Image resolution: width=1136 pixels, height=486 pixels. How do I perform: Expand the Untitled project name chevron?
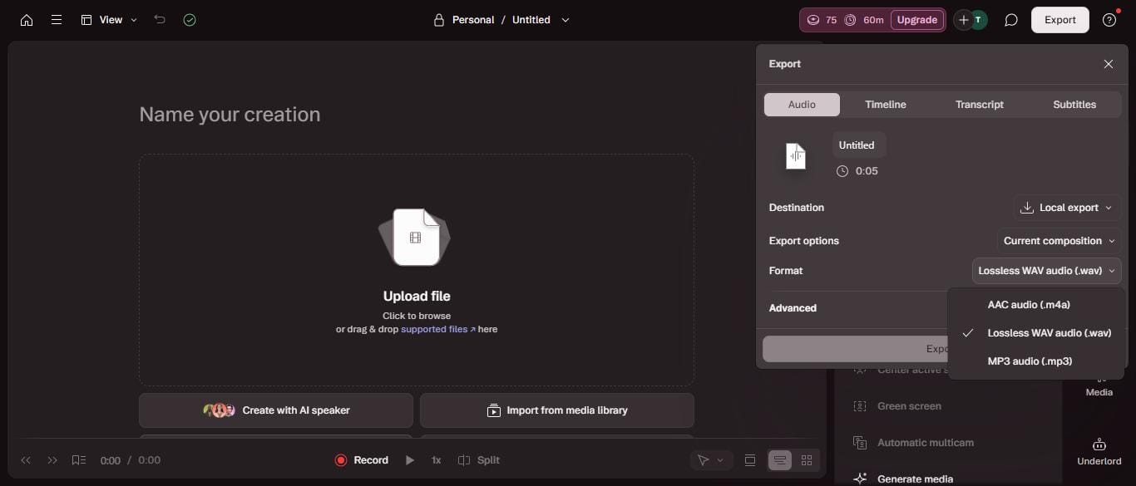pyautogui.click(x=566, y=20)
